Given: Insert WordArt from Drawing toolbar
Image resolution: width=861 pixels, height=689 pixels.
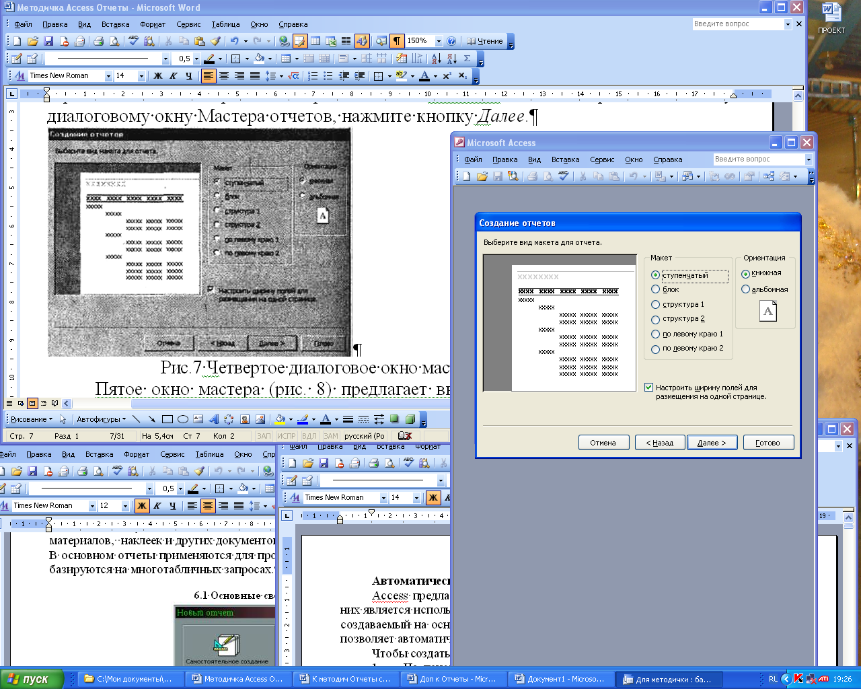Looking at the screenshot, I should pos(213,419).
